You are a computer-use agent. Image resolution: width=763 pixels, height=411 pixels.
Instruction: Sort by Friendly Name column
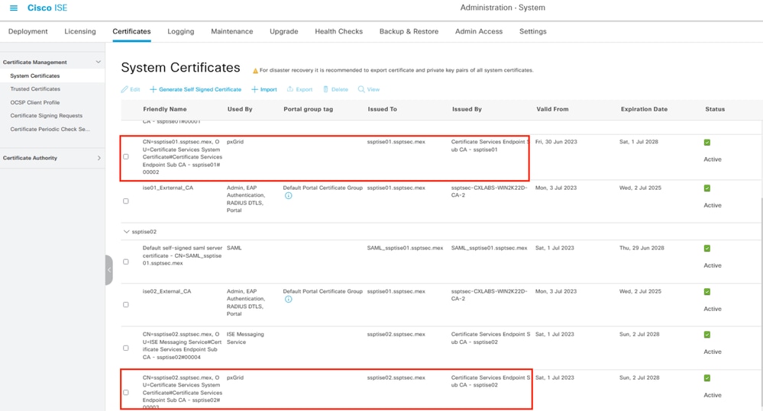[x=165, y=109]
